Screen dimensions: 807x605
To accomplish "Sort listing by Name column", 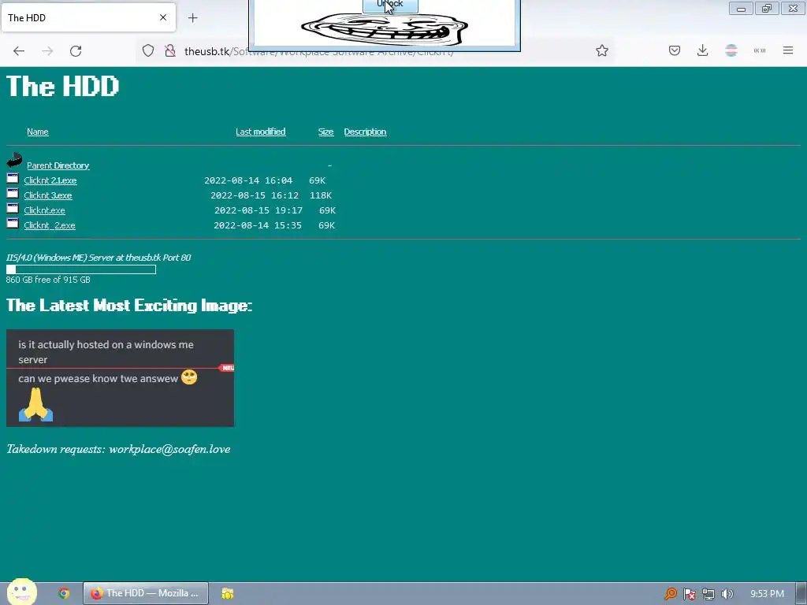I will [38, 132].
